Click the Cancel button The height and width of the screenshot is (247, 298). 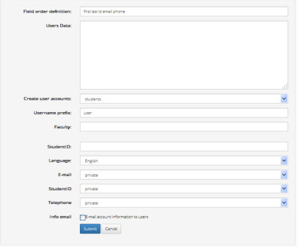111,229
